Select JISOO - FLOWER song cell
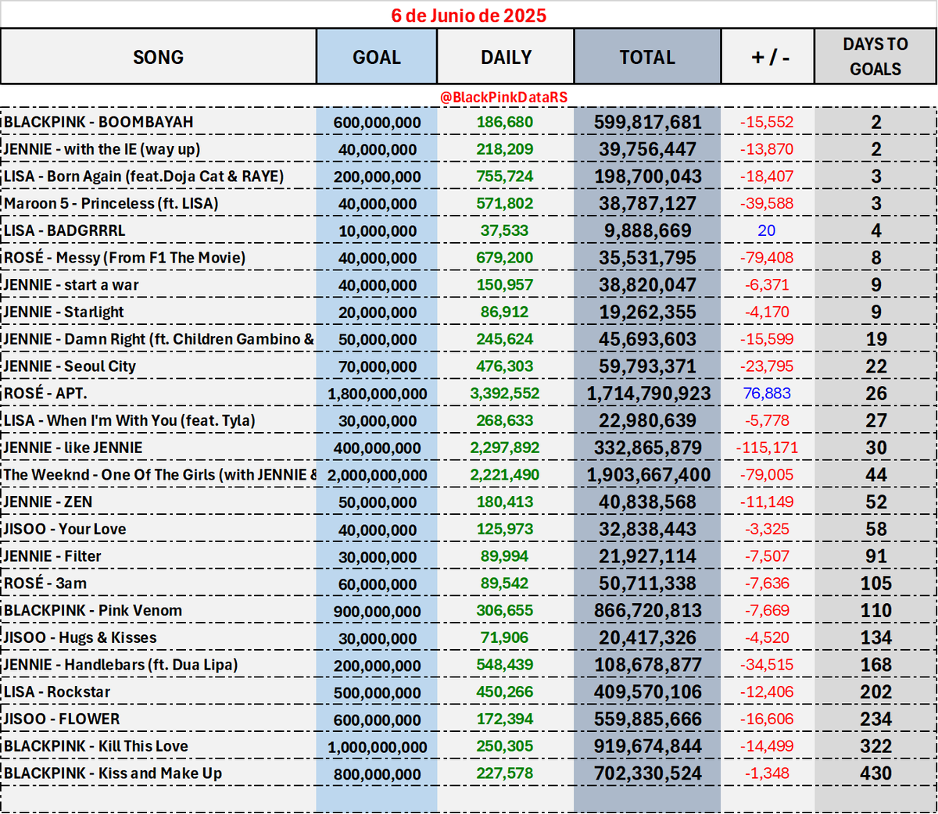 (159, 719)
